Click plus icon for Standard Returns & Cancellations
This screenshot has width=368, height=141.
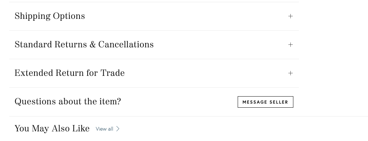290,45
